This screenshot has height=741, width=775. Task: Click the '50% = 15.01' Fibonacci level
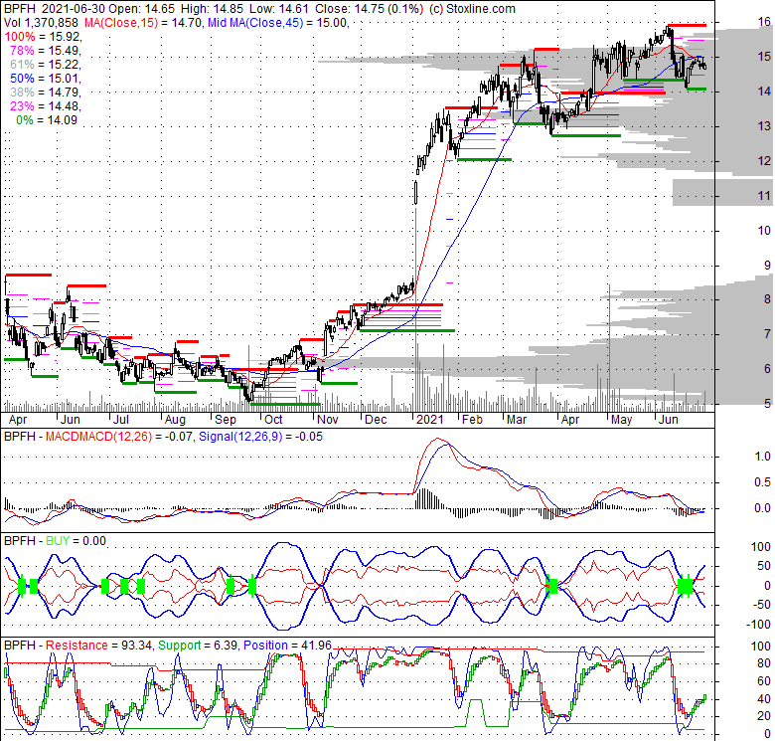pos(46,79)
